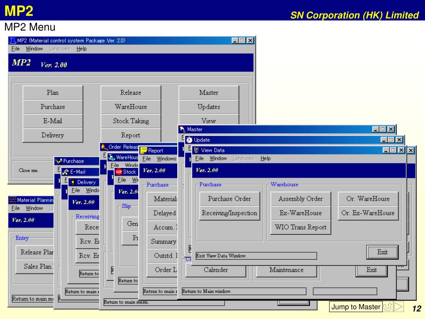Click the Material Planning window title icon
Image resolution: width=425 pixels, height=319 pixels.
coord(13,200)
